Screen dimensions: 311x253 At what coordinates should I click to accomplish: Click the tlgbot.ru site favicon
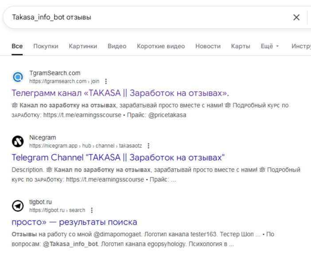18,206
